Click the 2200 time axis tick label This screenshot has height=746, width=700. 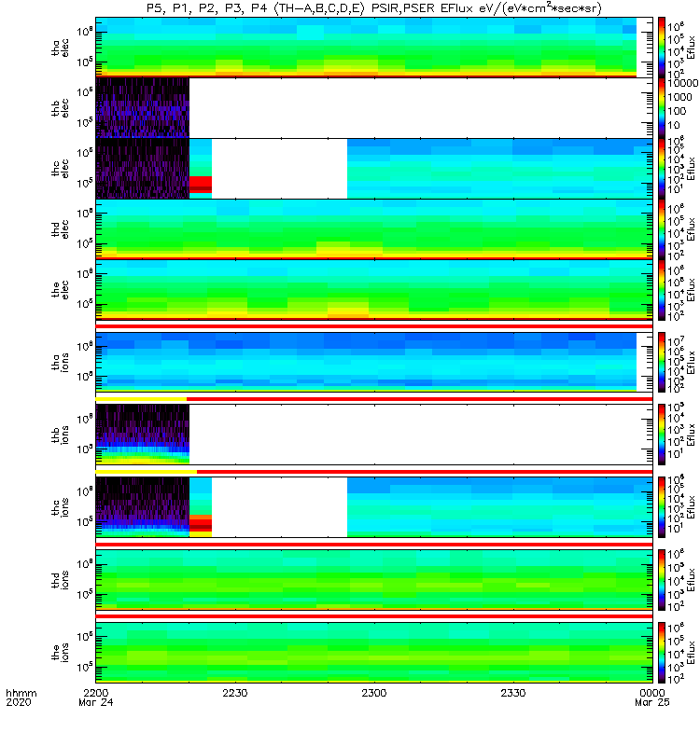tap(96, 693)
